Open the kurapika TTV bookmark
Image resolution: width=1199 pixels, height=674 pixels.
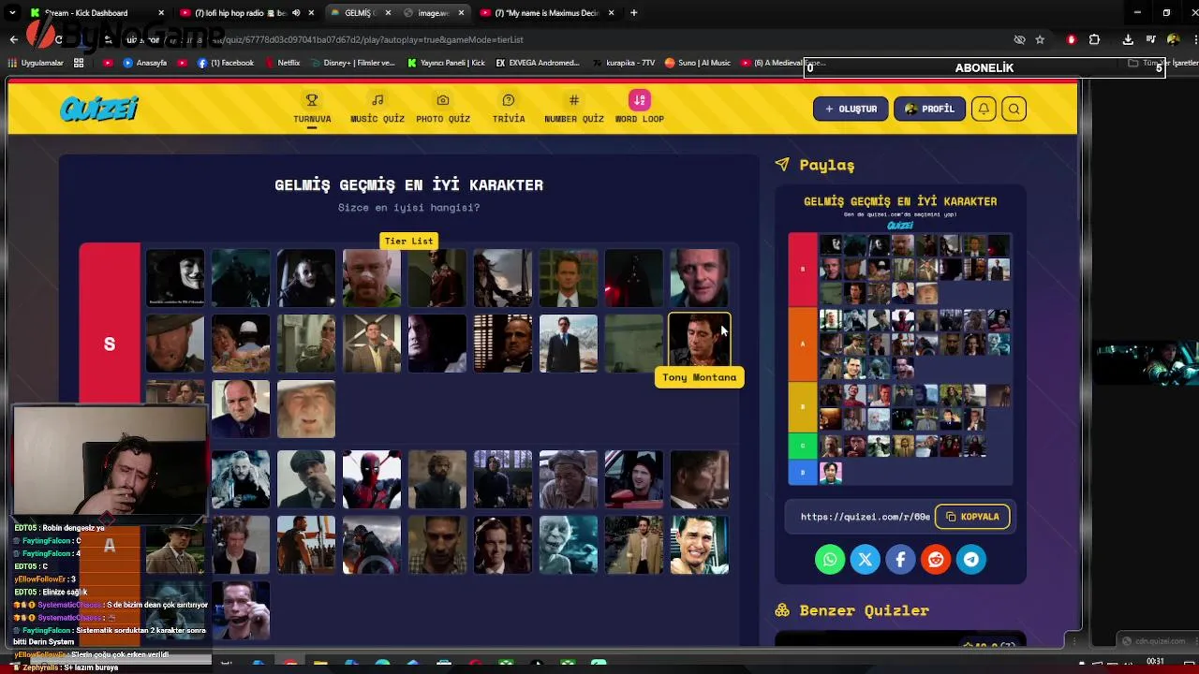tap(624, 63)
